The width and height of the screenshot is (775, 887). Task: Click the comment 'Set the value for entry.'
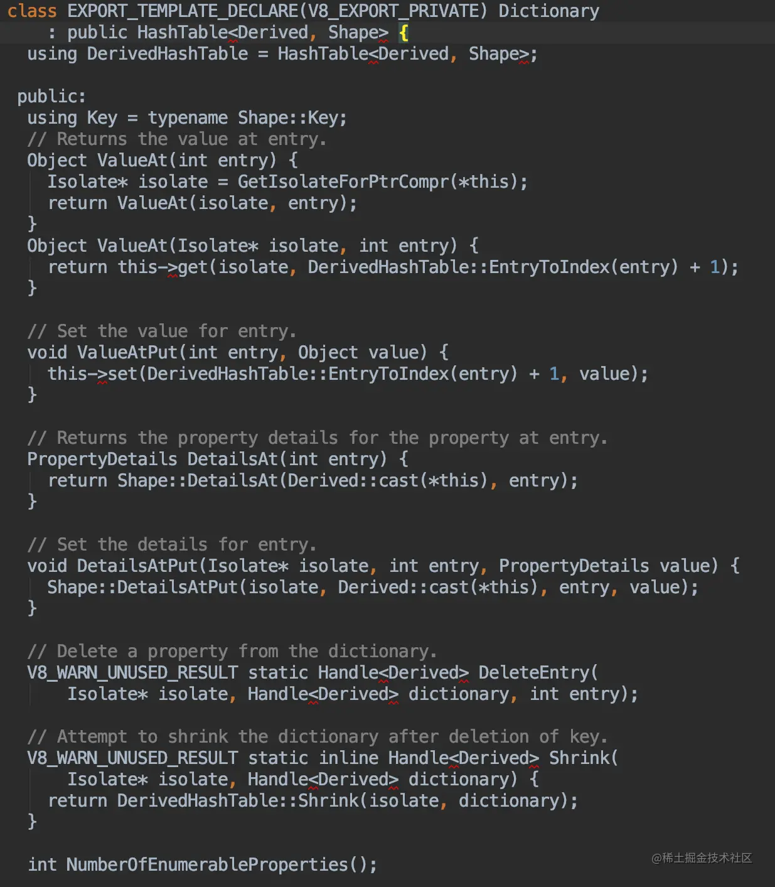pos(161,331)
